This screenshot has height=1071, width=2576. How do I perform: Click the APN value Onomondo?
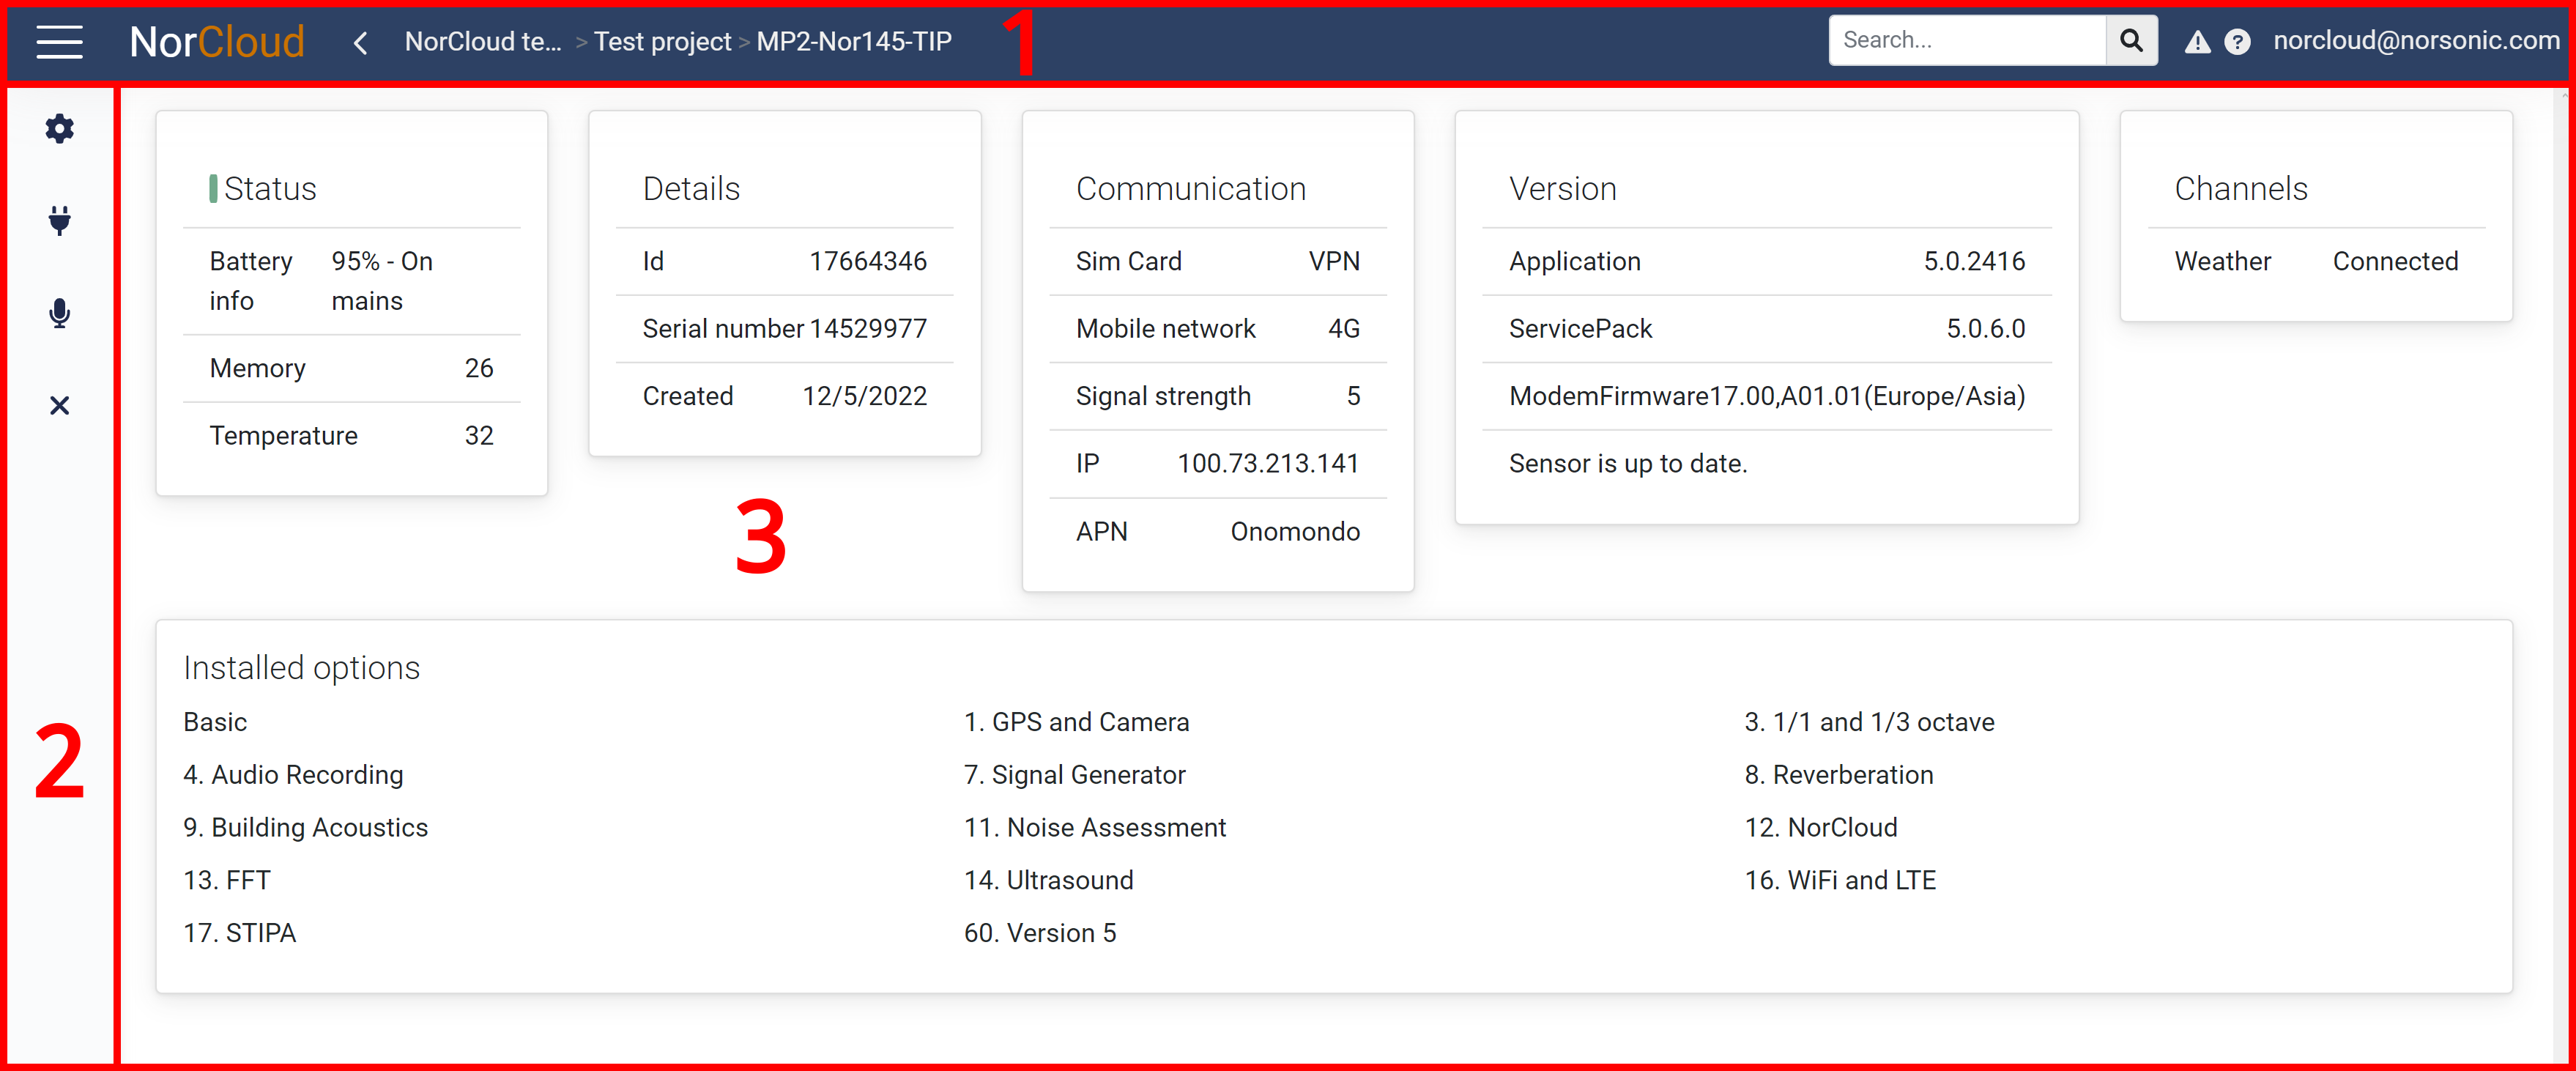(x=1295, y=531)
